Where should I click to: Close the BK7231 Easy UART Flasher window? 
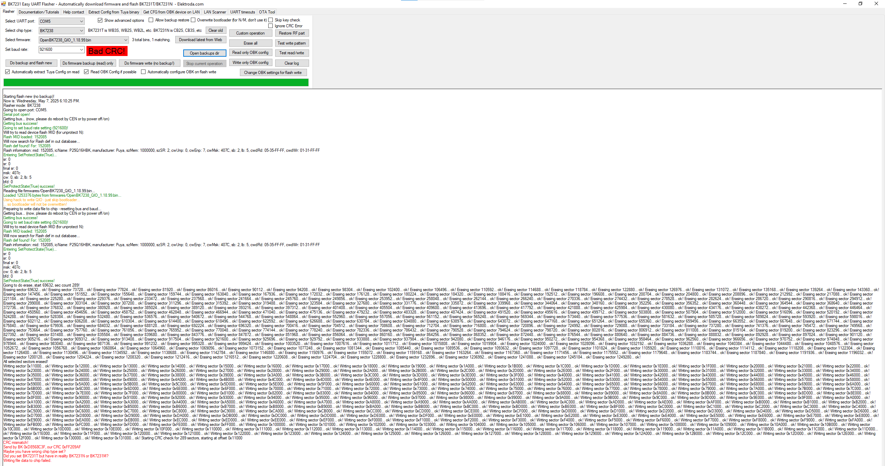(x=876, y=3)
